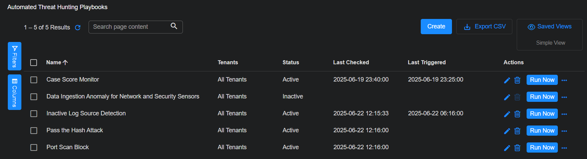Viewport: 587px width, 159px height.
Task: Check the Case Score Monitor row
Action: tap(34, 80)
